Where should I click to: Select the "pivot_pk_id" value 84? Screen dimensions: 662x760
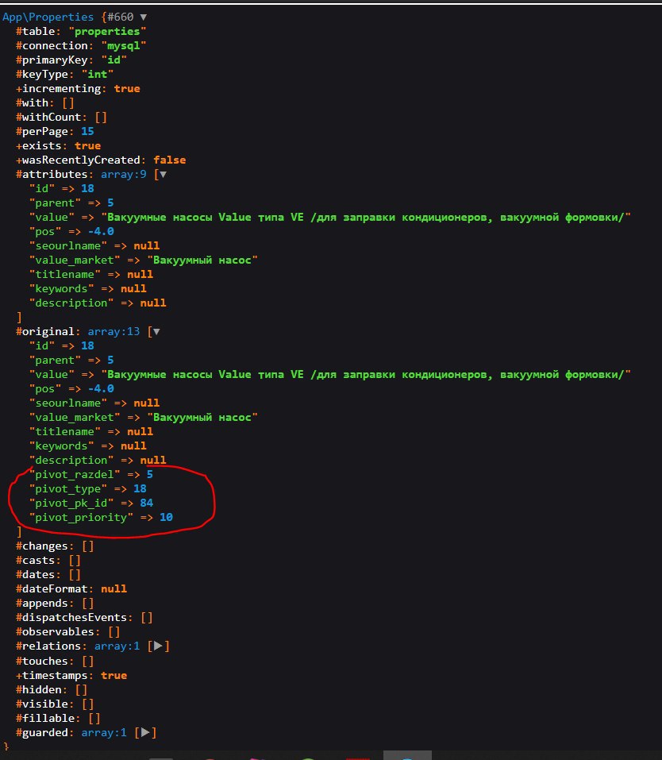146,503
